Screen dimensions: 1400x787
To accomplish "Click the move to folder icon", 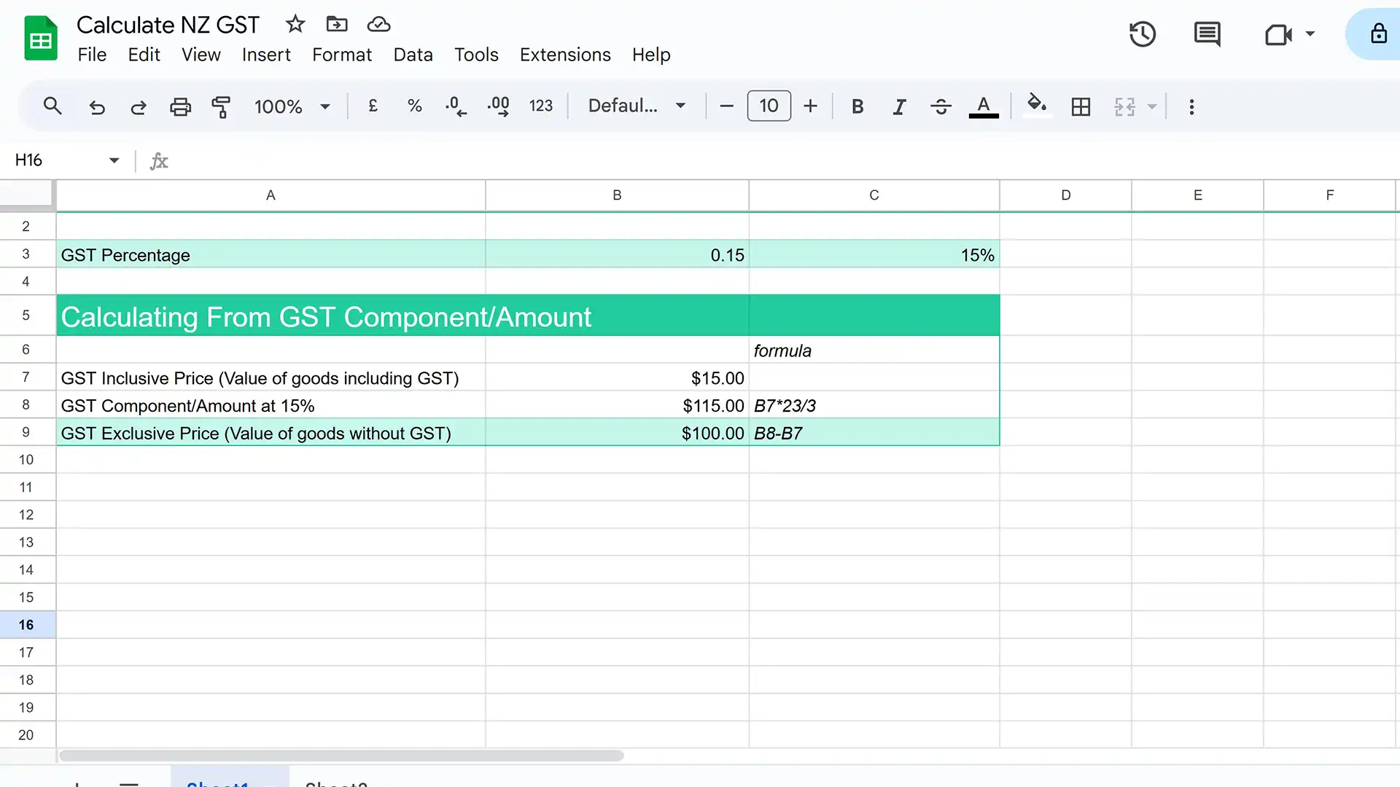I will 336,24.
